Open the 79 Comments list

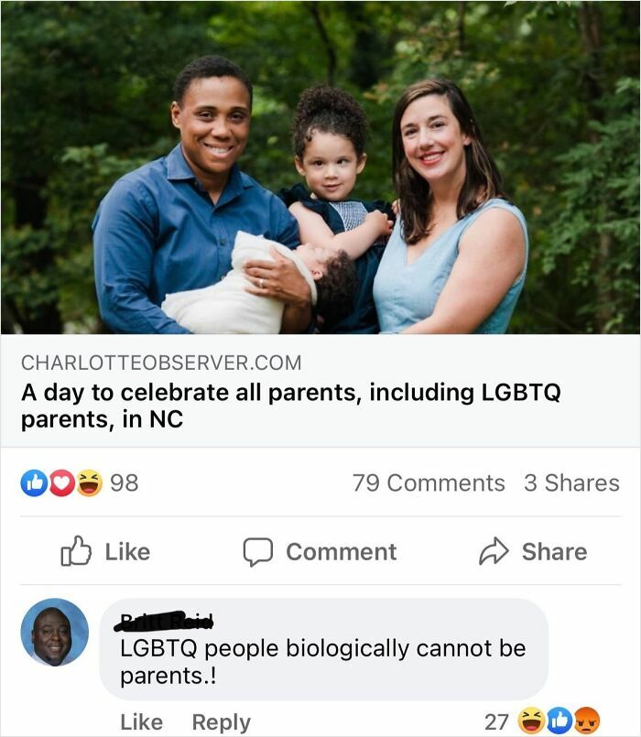point(429,482)
